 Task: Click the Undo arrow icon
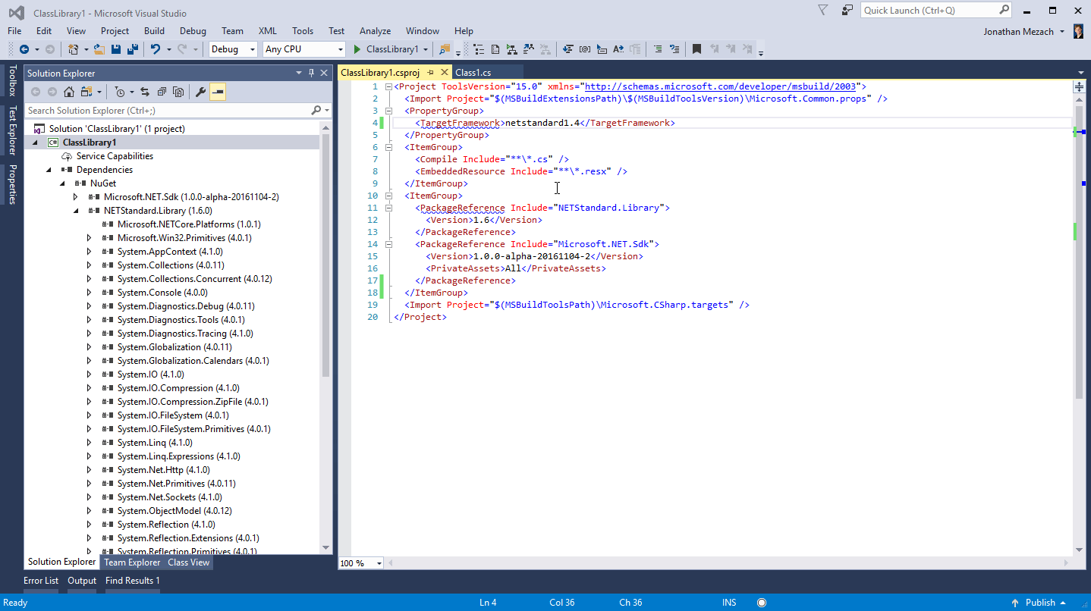[155, 49]
